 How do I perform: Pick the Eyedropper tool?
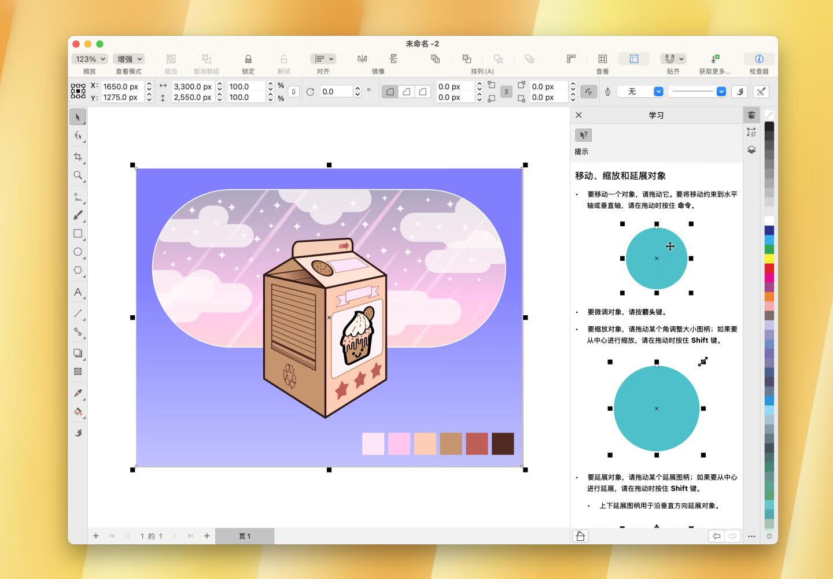[78, 394]
